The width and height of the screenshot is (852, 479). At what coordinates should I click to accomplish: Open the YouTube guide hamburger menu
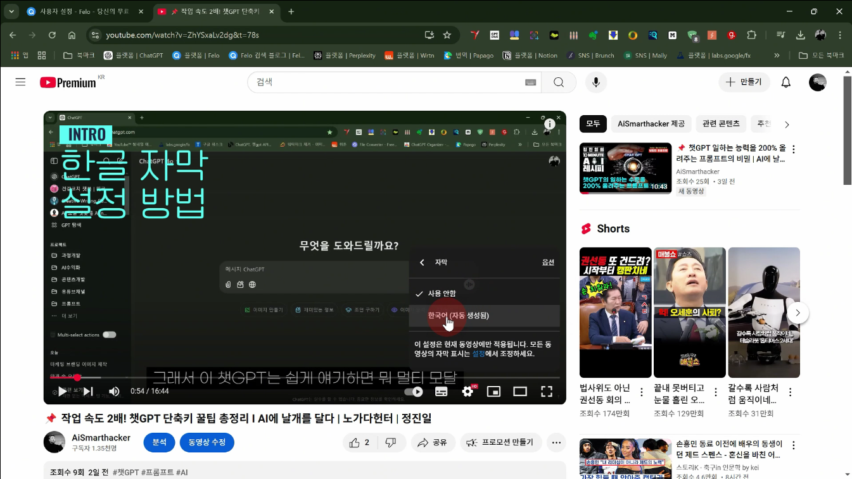[20, 82]
